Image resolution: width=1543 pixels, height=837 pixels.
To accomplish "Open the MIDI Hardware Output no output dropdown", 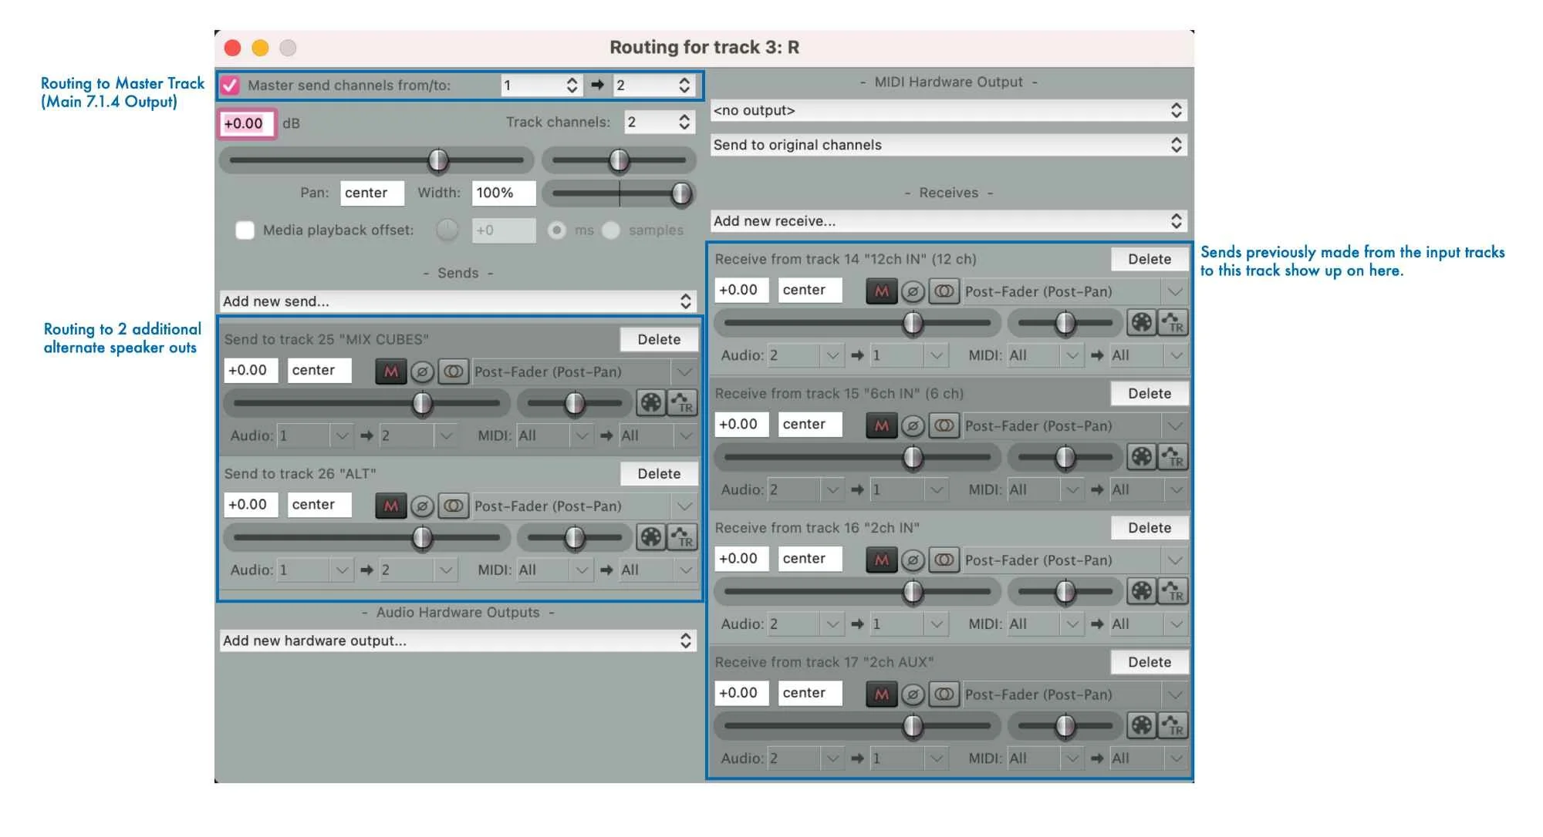I will 948,111.
